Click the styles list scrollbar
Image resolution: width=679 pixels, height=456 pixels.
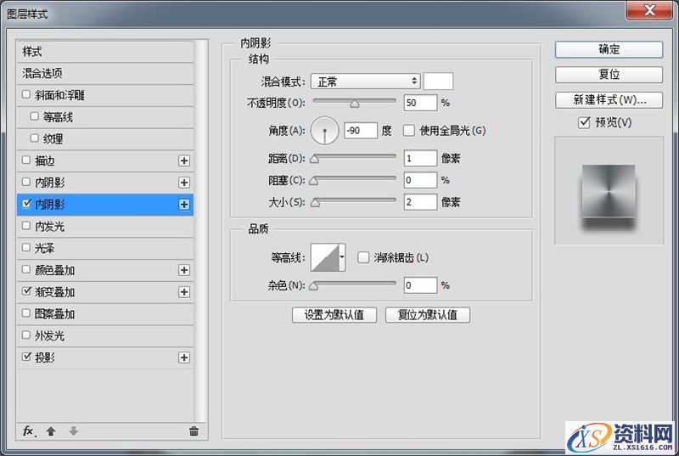200,230
